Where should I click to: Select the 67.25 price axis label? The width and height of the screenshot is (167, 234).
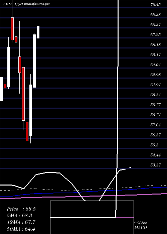pos(156,35)
